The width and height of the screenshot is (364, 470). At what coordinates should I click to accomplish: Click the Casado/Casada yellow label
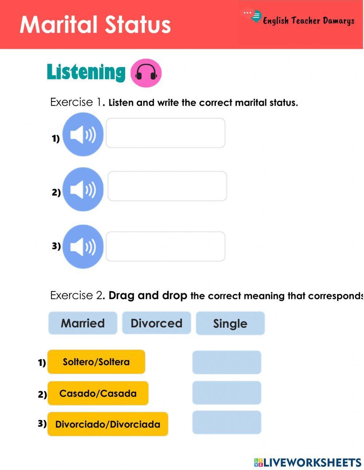point(98,393)
